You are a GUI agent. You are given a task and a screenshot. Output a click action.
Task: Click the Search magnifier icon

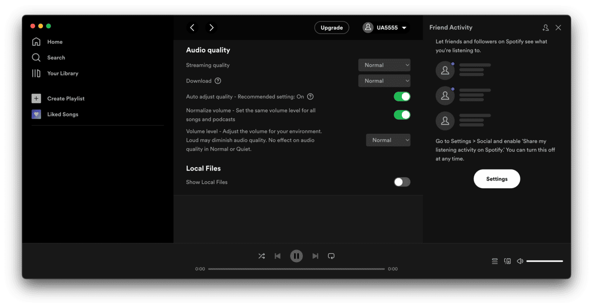36,58
